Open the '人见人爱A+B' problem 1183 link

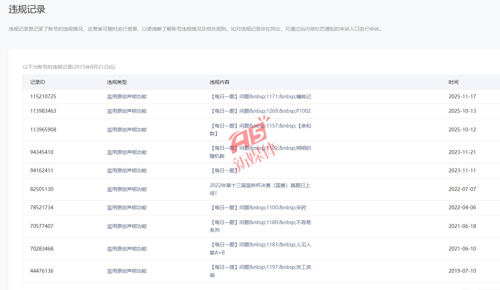[260, 248]
